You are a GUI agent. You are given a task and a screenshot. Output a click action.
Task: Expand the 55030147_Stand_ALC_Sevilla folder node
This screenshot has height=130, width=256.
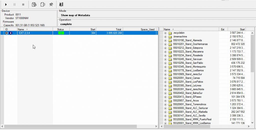pyautogui.click(x=165, y=116)
